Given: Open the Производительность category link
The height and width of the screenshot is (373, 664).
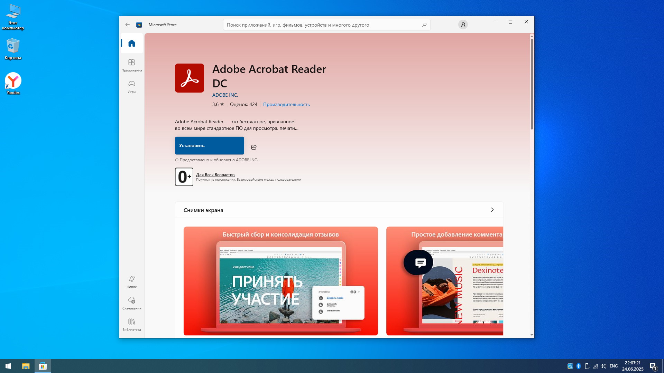Looking at the screenshot, I should pyautogui.click(x=286, y=104).
